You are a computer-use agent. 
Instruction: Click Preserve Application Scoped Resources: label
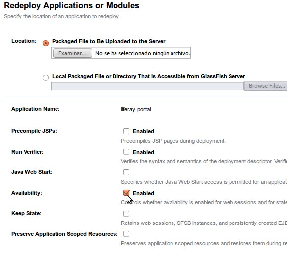(x=64, y=234)
